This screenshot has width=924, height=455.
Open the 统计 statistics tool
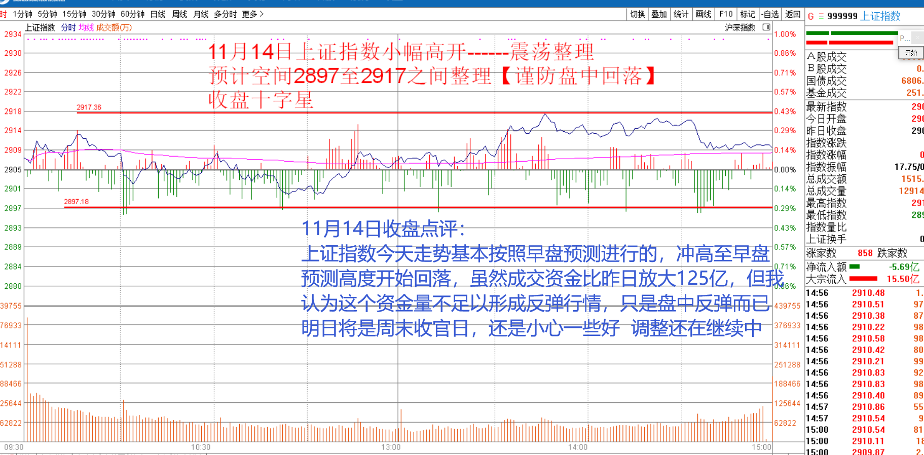pyautogui.click(x=681, y=14)
